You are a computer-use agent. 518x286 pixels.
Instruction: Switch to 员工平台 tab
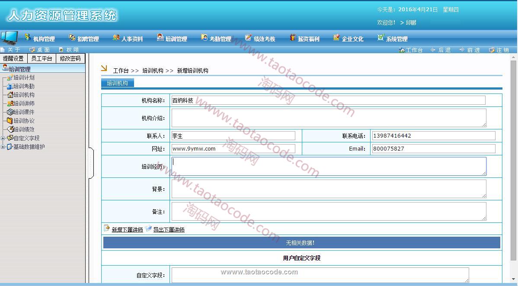(x=42, y=58)
